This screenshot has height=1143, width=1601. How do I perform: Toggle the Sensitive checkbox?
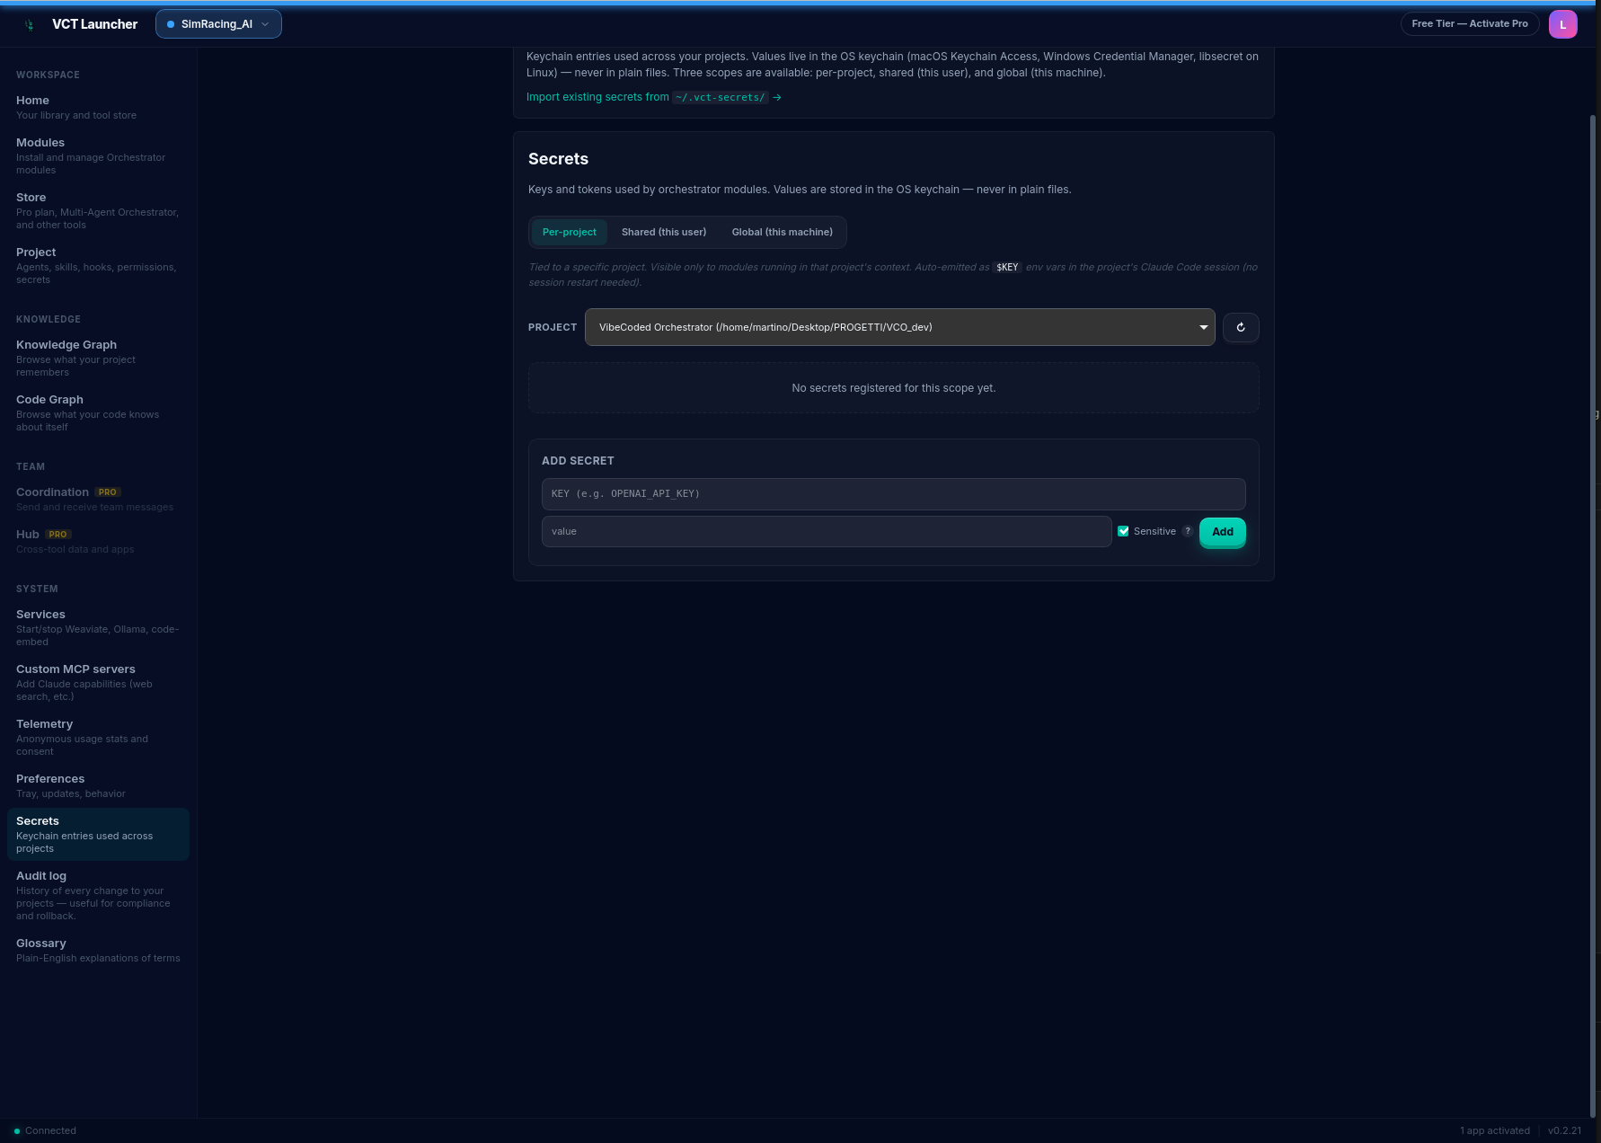click(x=1123, y=531)
